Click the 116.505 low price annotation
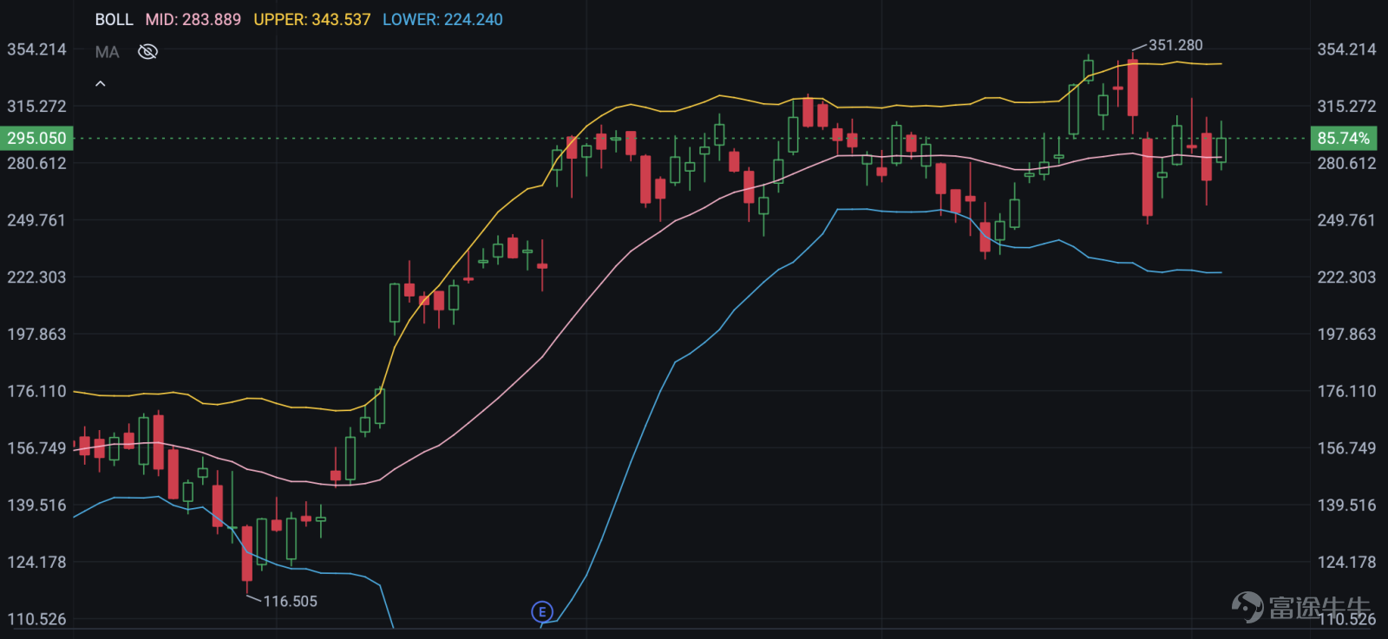This screenshot has width=1388, height=639. [291, 601]
